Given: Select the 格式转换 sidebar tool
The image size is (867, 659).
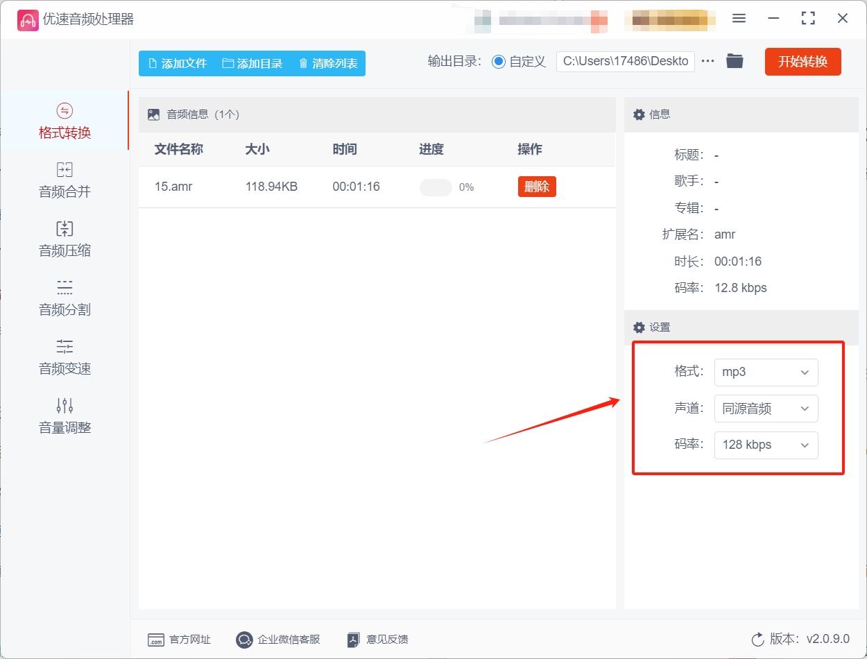Looking at the screenshot, I should 64,121.
